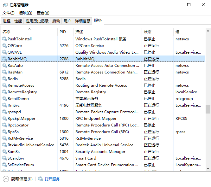This screenshot has width=211, height=187.
Task: Click the vertical scrollbar thumb in services list
Action: point(208,109)
